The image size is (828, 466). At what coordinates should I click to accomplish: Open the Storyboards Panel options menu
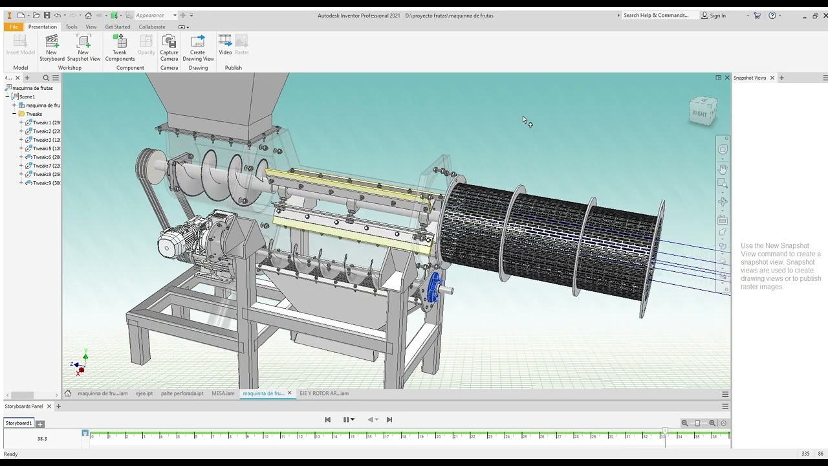tap(725, 406)
